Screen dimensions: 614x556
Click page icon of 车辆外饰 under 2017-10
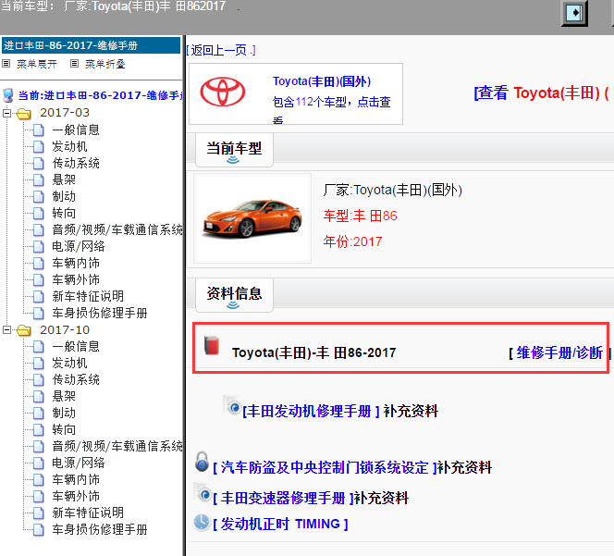[39, 496]
